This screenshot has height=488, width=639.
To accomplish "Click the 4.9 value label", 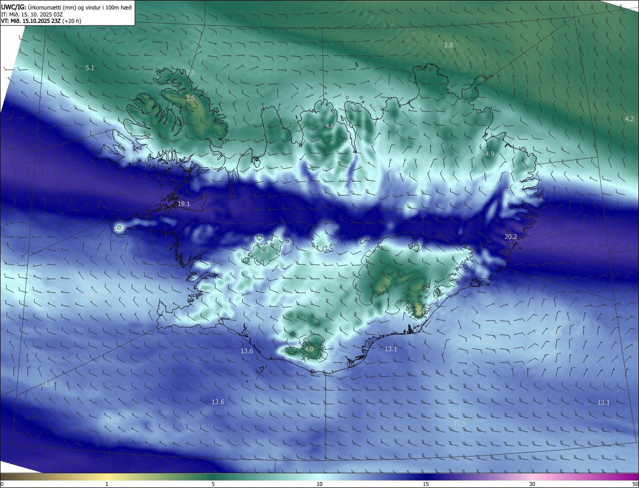I will pyautogui.click(x=489, y=154).
